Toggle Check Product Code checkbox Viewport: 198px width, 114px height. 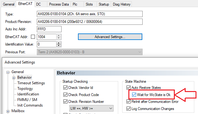[65, 95]
